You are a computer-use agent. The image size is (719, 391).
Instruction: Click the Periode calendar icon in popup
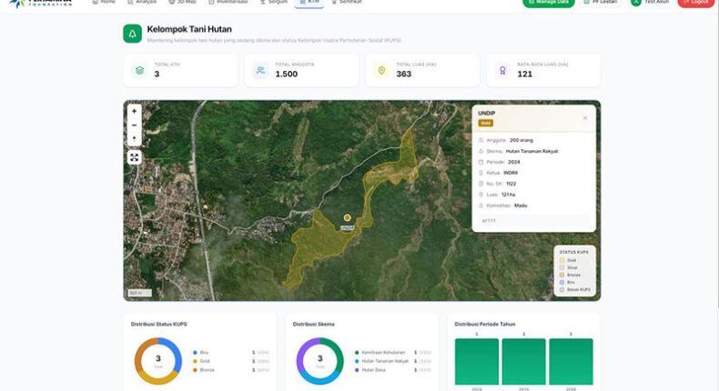pos(481,162)
